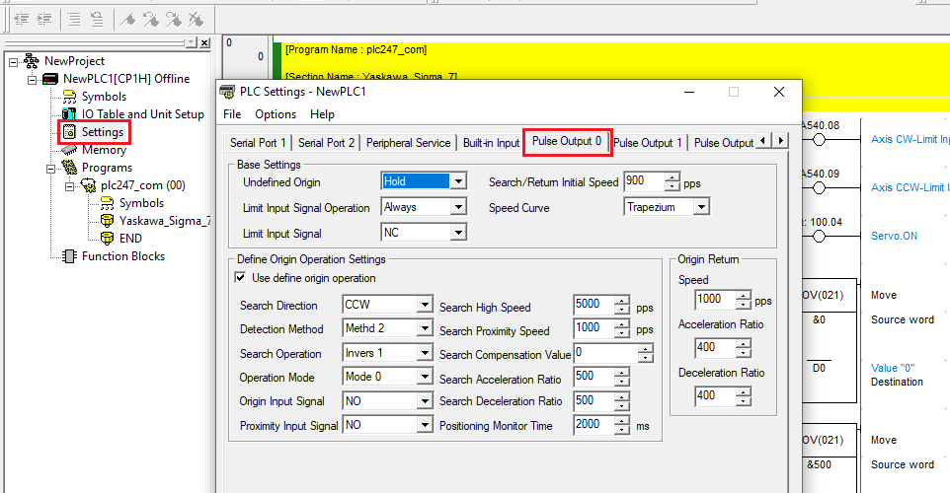The image size is (950, 493).
Task: Click the previous bookmark flag icon
Action: click(151, 20)
